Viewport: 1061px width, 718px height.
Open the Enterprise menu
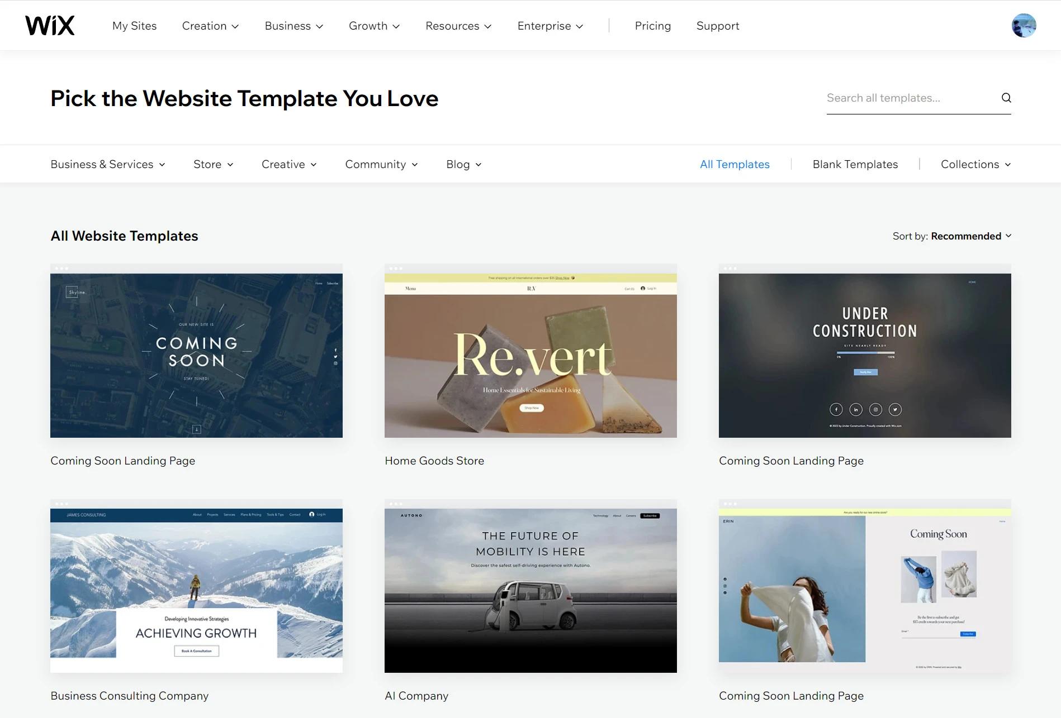(x=550, y=26)
